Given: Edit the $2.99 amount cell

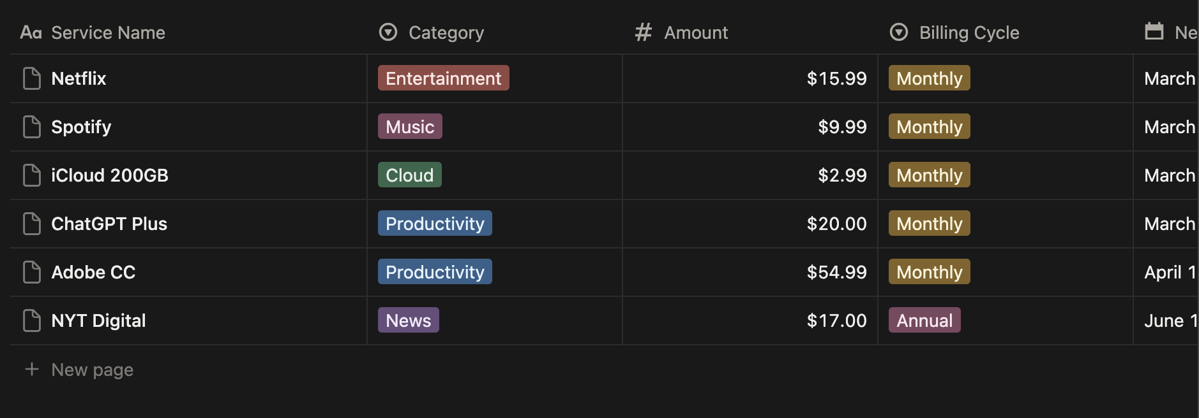Looking at the screenshot, I should pos(750,175).
